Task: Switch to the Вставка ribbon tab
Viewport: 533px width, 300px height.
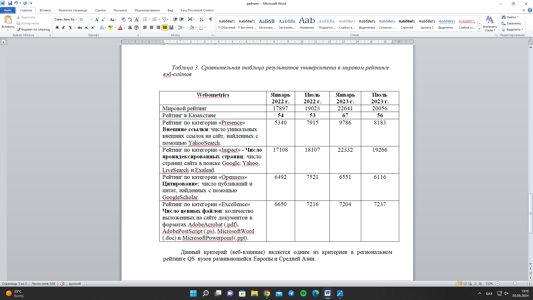Action: click(x=45, y=10)
